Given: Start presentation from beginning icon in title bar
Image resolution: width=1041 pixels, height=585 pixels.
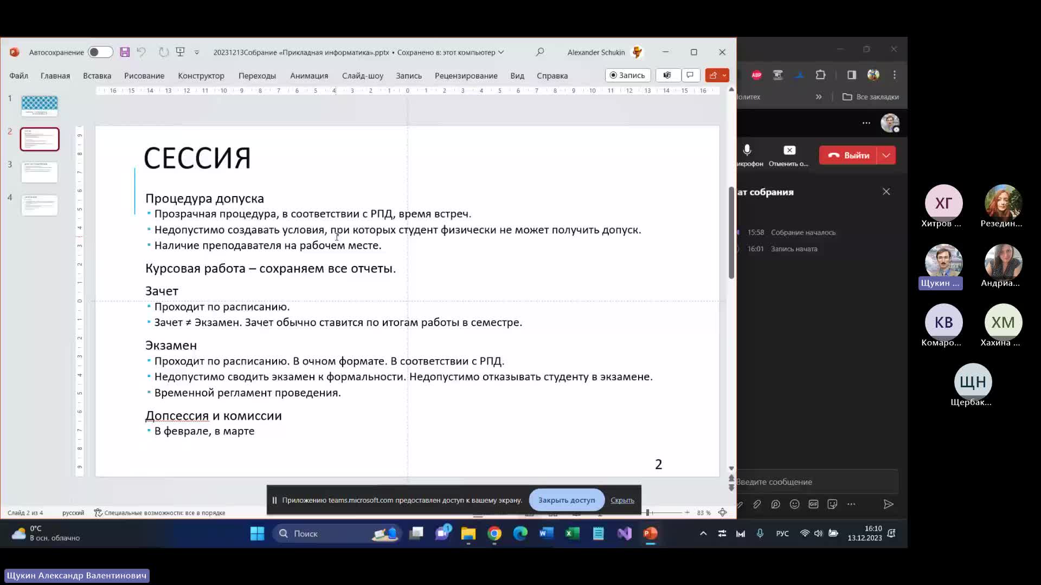Looking at the screenshot, I should pyautogui.click(x=181, y=52).
